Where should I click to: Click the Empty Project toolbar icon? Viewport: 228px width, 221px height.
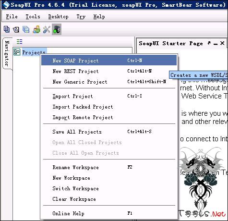tap(7, 29)
